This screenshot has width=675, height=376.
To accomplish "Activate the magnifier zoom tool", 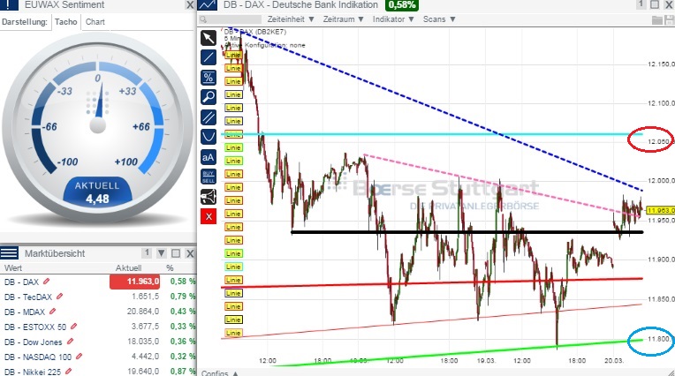I will pyautogui.click(x=209, y=97).
